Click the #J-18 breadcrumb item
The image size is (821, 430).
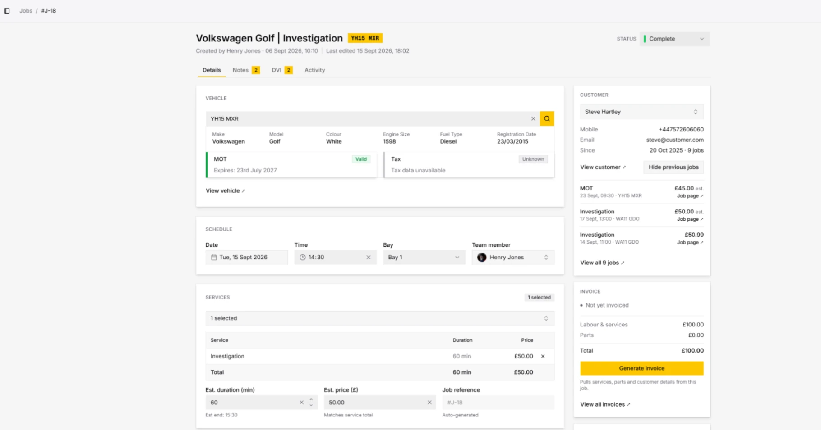click(x=48, y=11)
